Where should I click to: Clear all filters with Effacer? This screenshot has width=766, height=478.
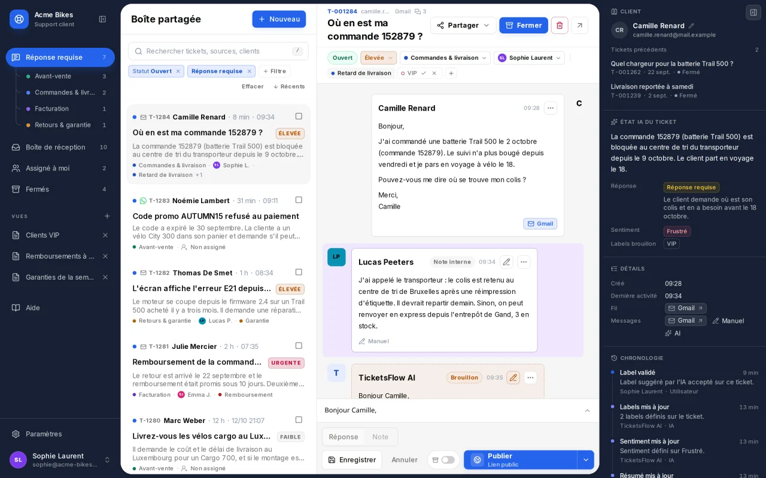(x=253, y=87)
